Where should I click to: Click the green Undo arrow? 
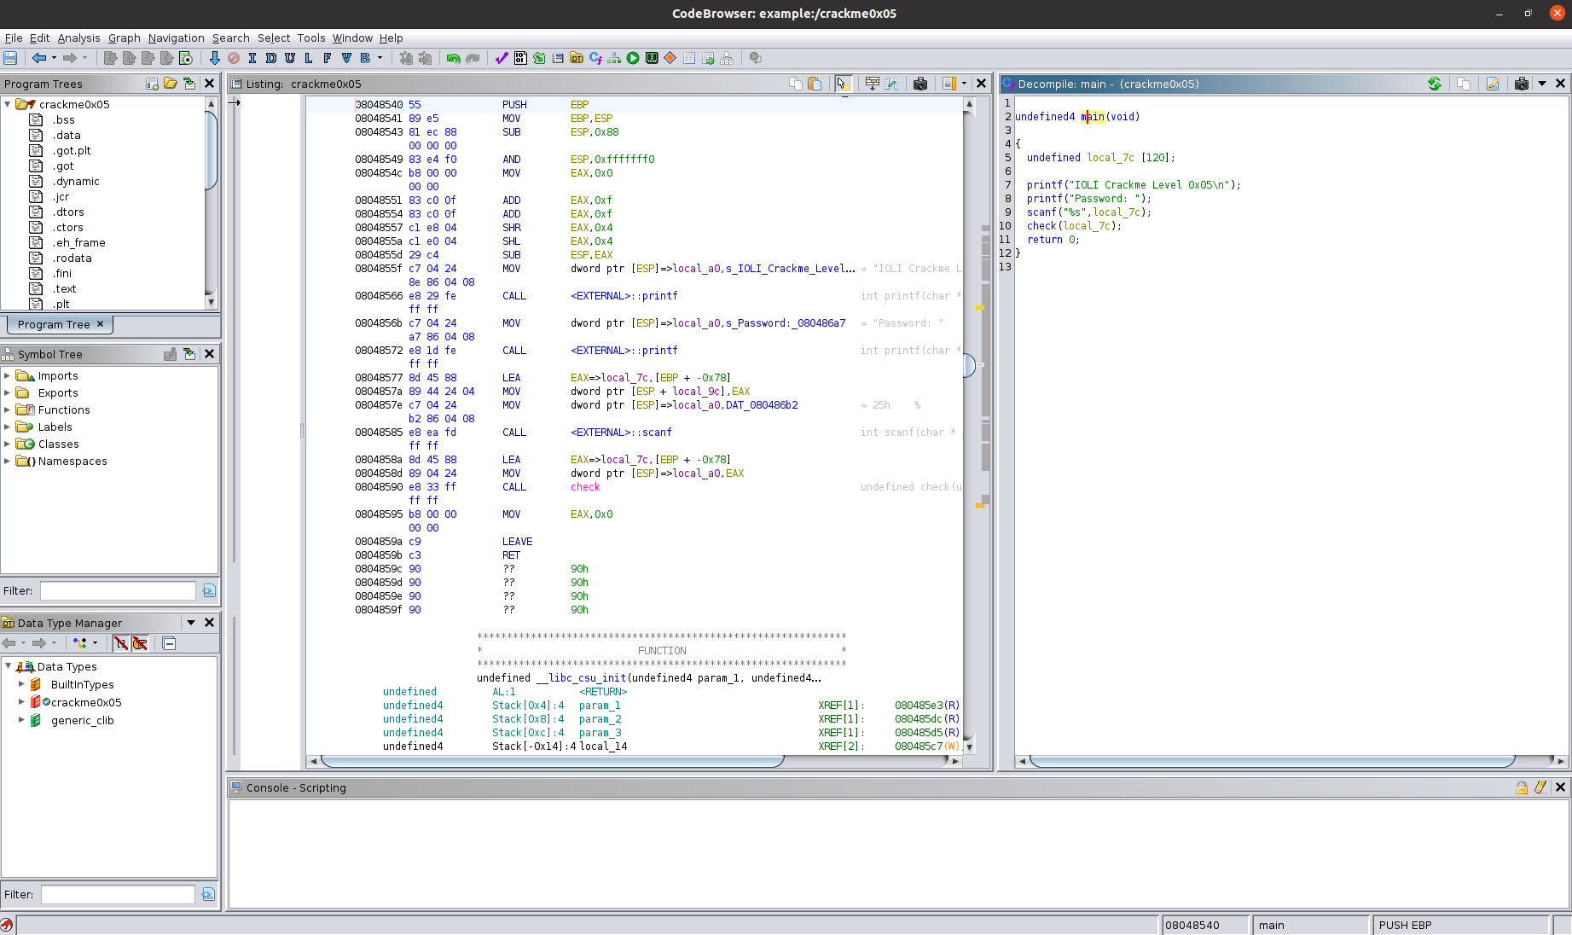pyautogui.click(x=453, y=58)
